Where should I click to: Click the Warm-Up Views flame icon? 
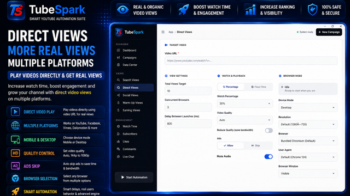pyautogui.click(x=118, y=103)
